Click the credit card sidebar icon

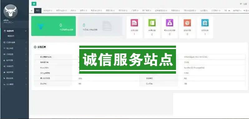(x=4, y=42)
